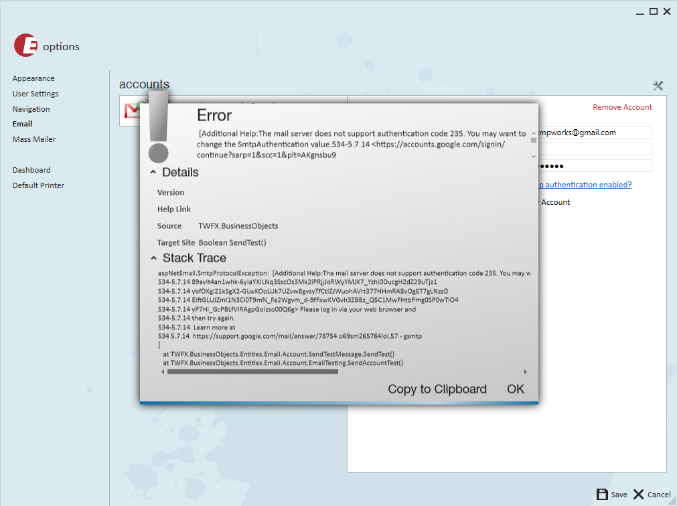Click error message scrollbar down arrow
Viewport: 677px width, 506px height.
[x=534, y=157]
